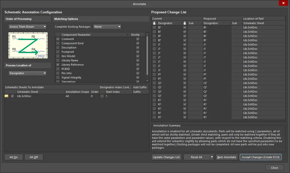
Task: Open the Process Location of Designator dropdown
Action: [x=27, y=73]
